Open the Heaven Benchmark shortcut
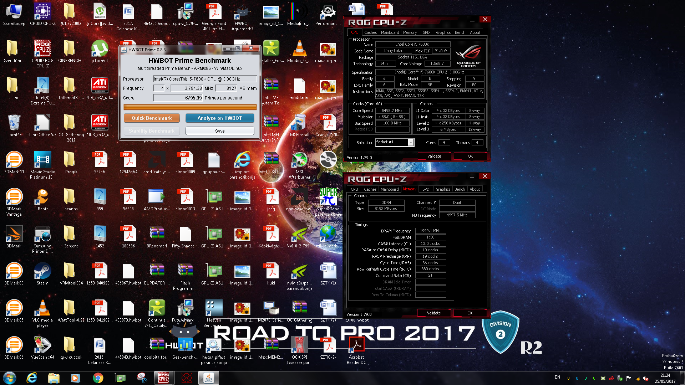The width and height of the screenshot is (685, 385). coord(214,313)
